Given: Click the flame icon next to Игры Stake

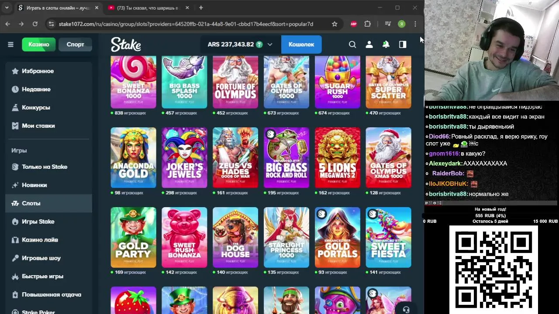Looking at the screenshot, I should coord(15,222).
